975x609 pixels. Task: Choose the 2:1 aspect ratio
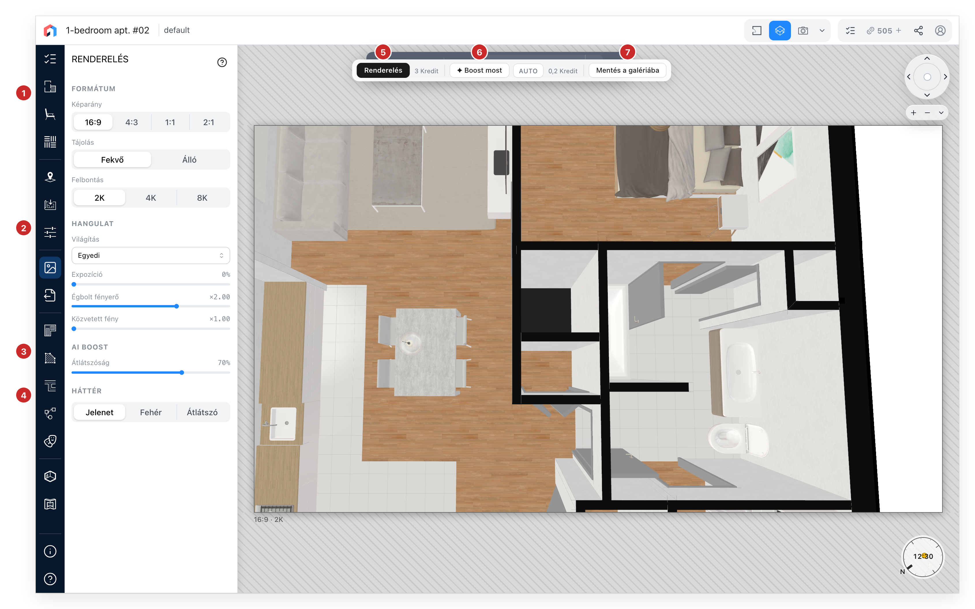click(209, 123)
